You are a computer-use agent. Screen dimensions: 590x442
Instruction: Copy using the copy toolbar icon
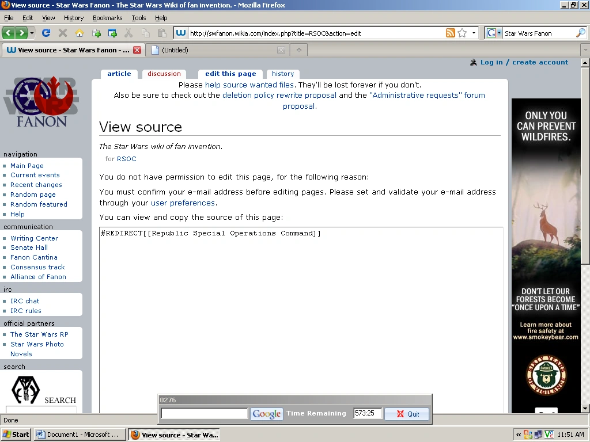[145, 33]
